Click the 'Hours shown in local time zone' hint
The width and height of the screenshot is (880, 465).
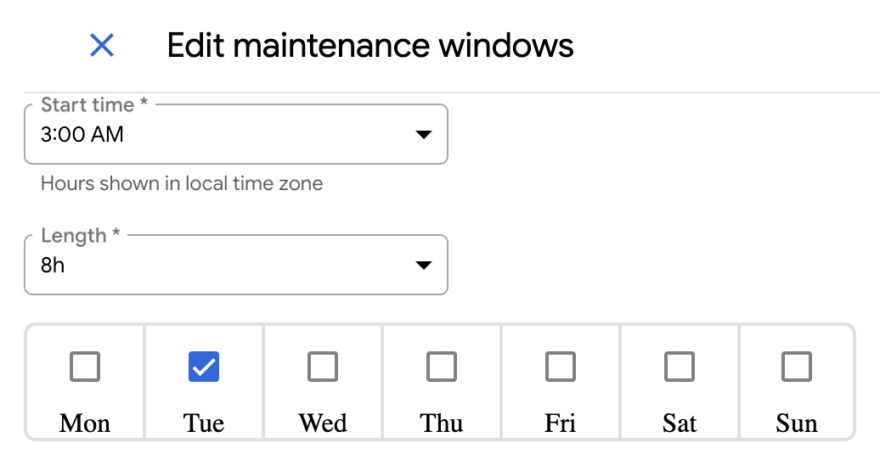[182, 183]
